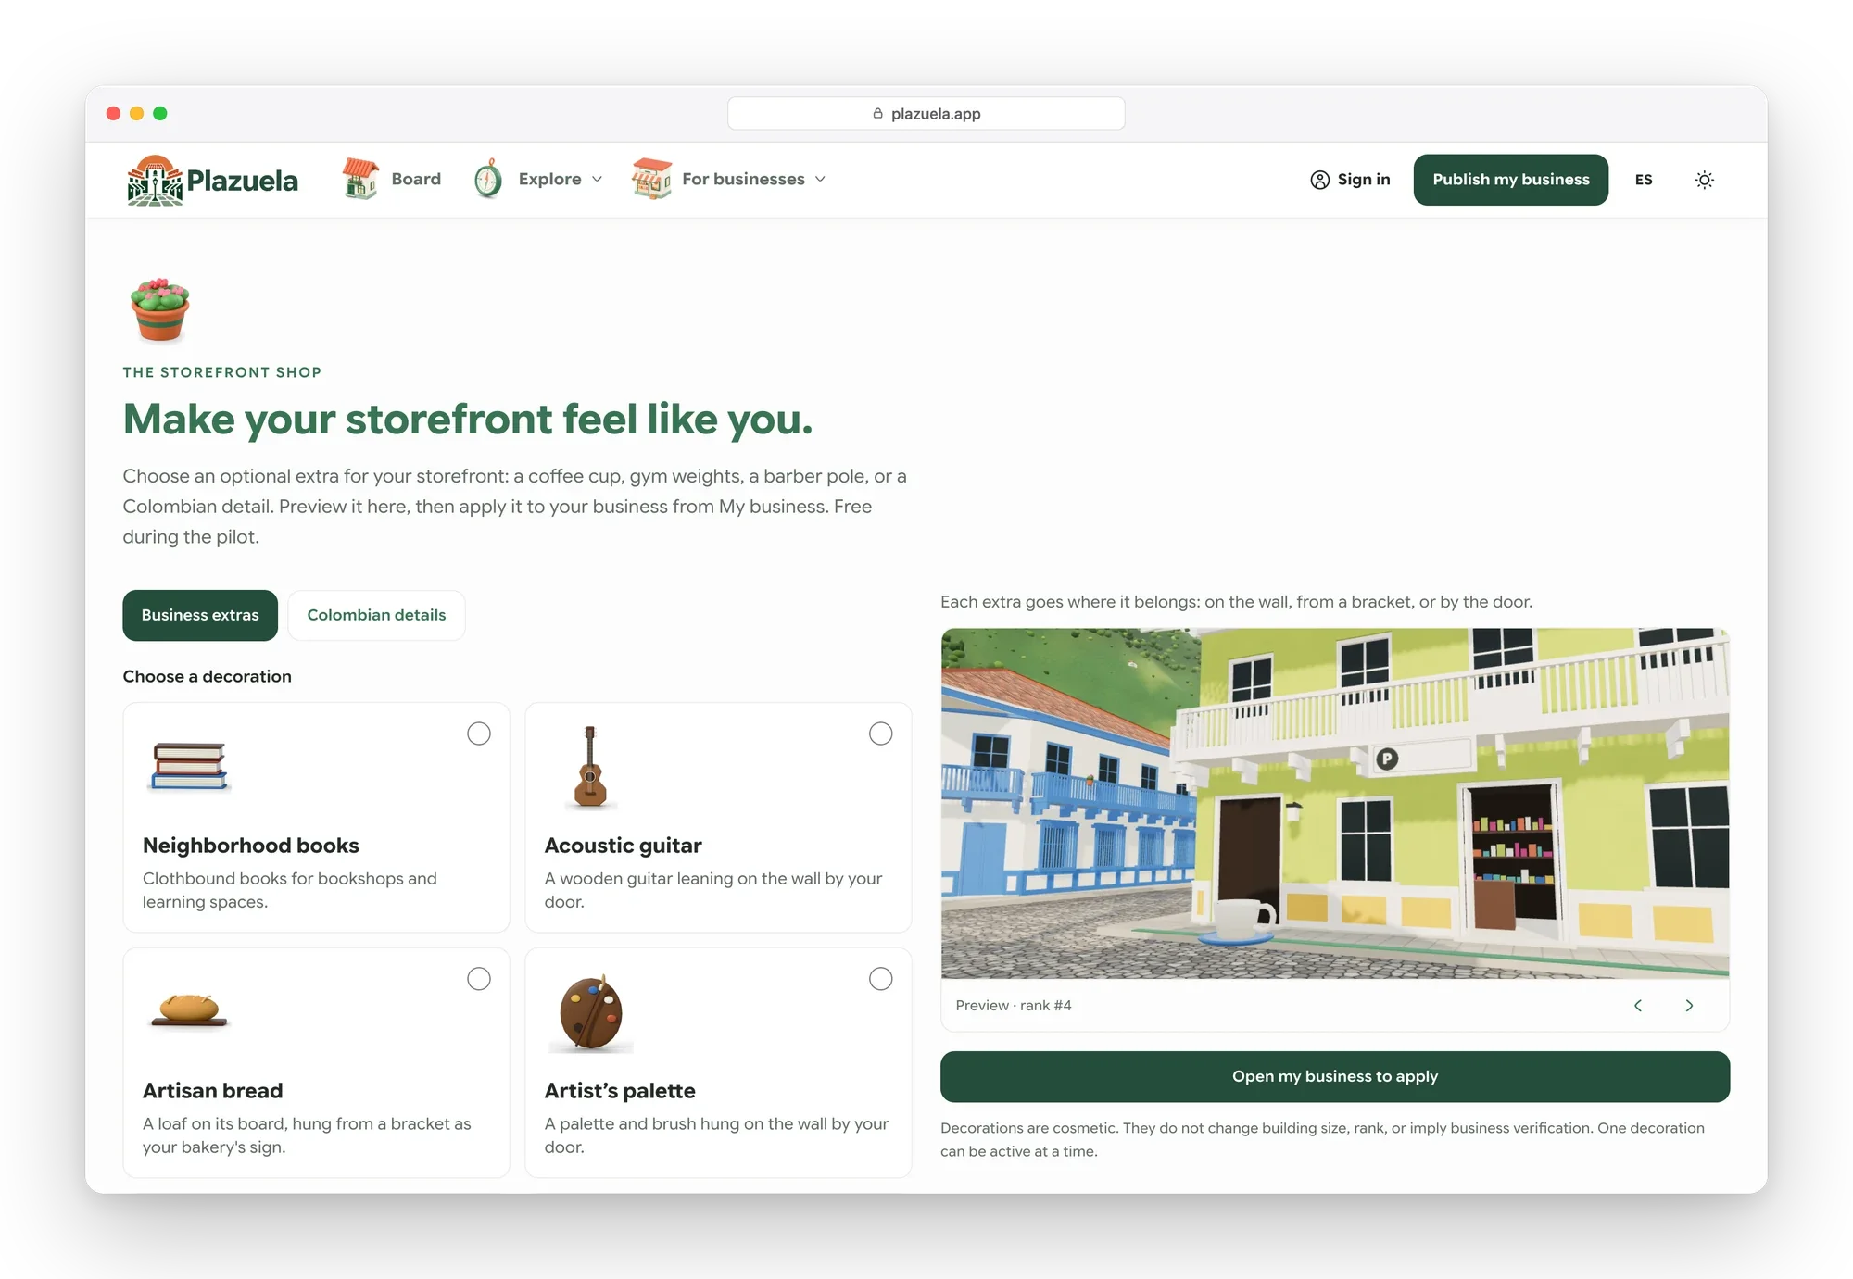Select the Artisan bread radio button

(x=479, y=979)
